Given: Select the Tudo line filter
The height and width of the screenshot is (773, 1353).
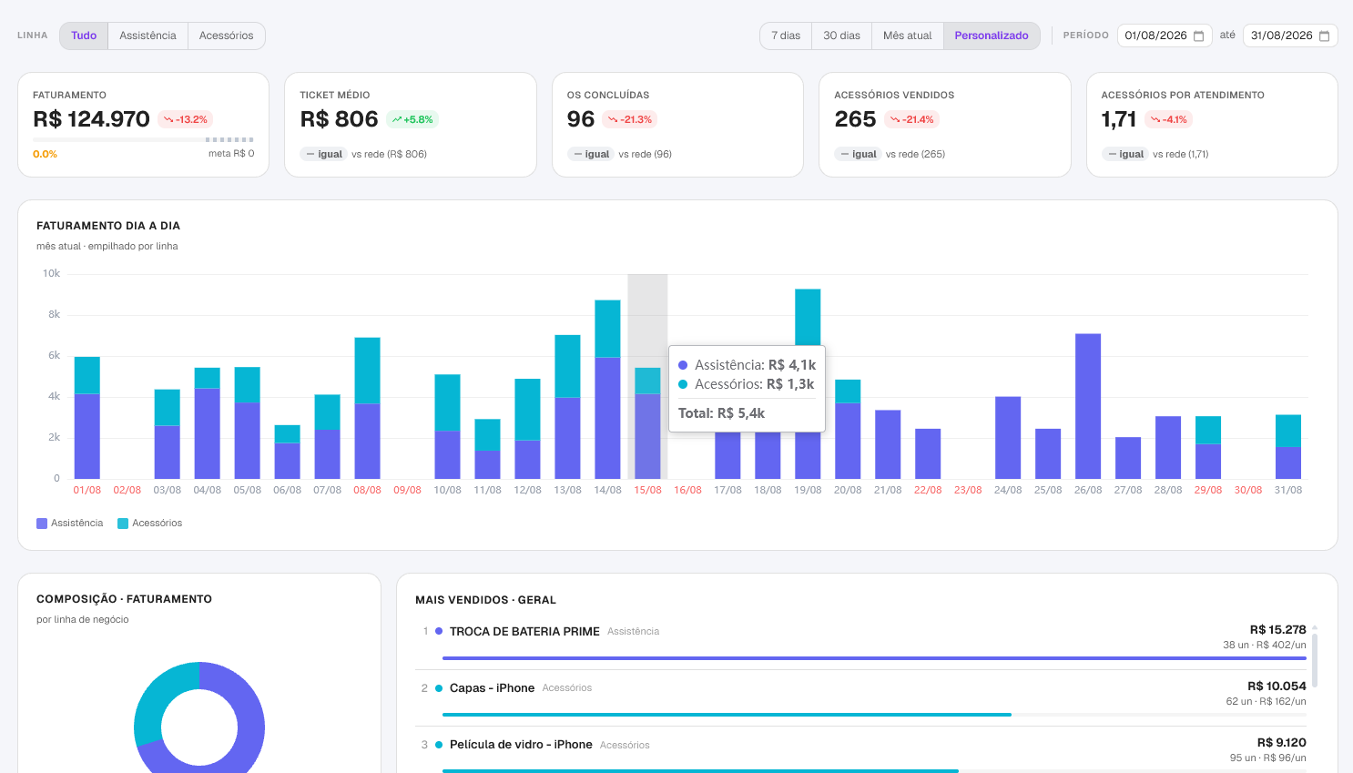Looking at the screenshot, I should (x=84, y=36).
